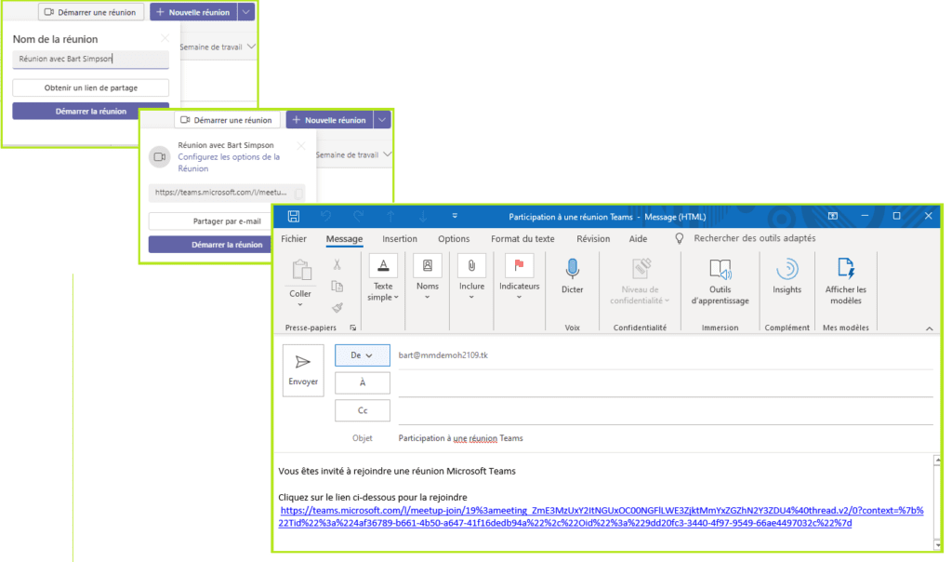Viewport: 952px width, 562px height.
Task: Open the Noms address book menu
Action: [x=428, y=277]
